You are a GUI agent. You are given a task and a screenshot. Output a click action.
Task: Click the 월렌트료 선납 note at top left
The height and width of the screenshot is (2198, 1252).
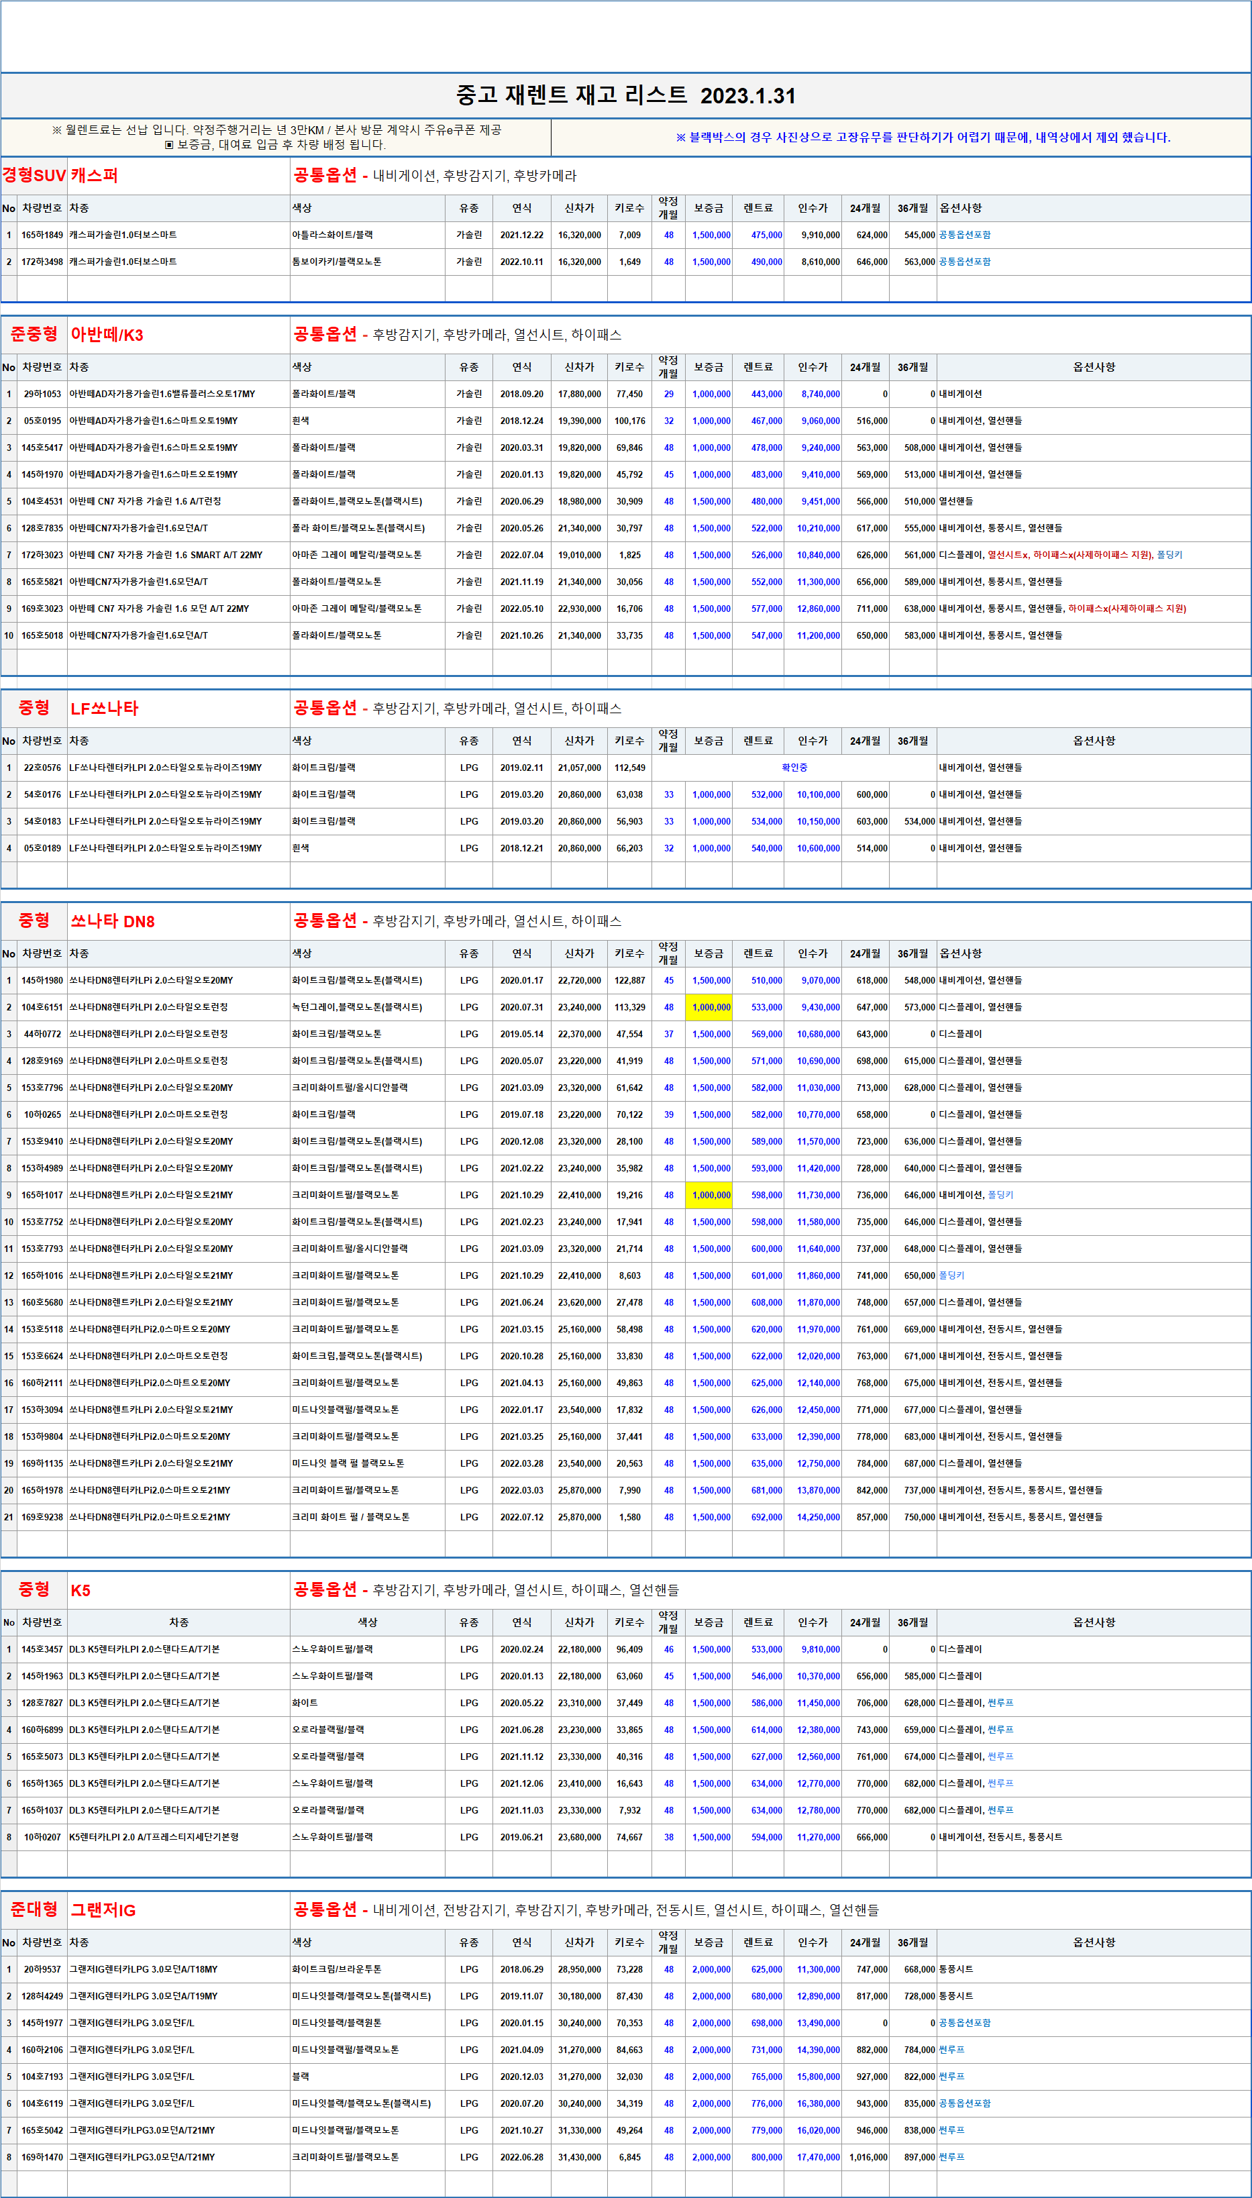click(276, 129)
